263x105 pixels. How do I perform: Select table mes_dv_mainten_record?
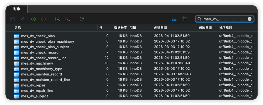point(41,74)
